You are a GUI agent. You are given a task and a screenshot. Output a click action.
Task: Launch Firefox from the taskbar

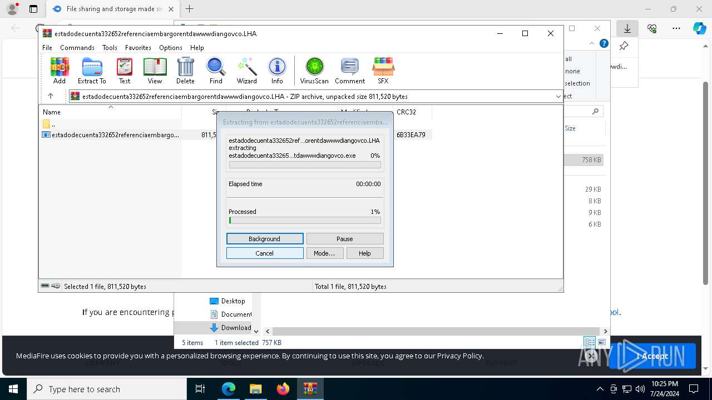click(x=283, y=389)
